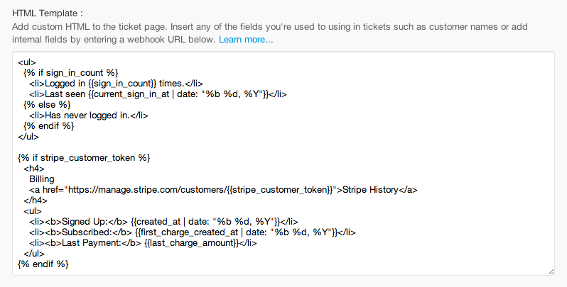567x287 pixels.
Task: Open the "Learn more..." link
Action: [x=245, y=40]
